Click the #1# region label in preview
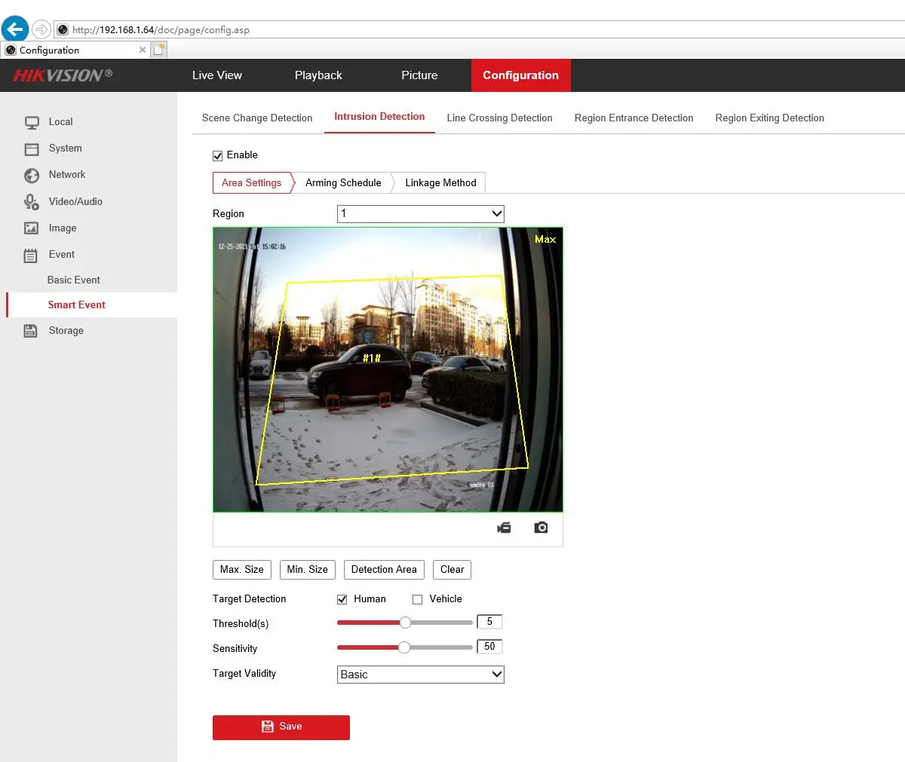This screenshot has width=905, height=762. pos(372,358)
